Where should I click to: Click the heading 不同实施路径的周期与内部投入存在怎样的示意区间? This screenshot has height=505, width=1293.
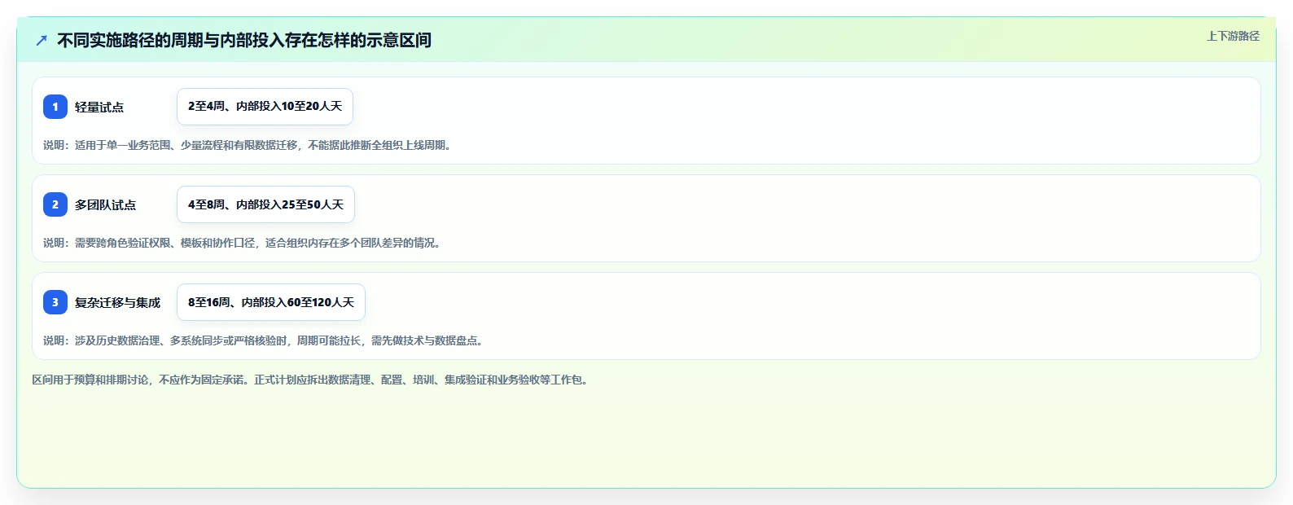[x=244, y=40]
